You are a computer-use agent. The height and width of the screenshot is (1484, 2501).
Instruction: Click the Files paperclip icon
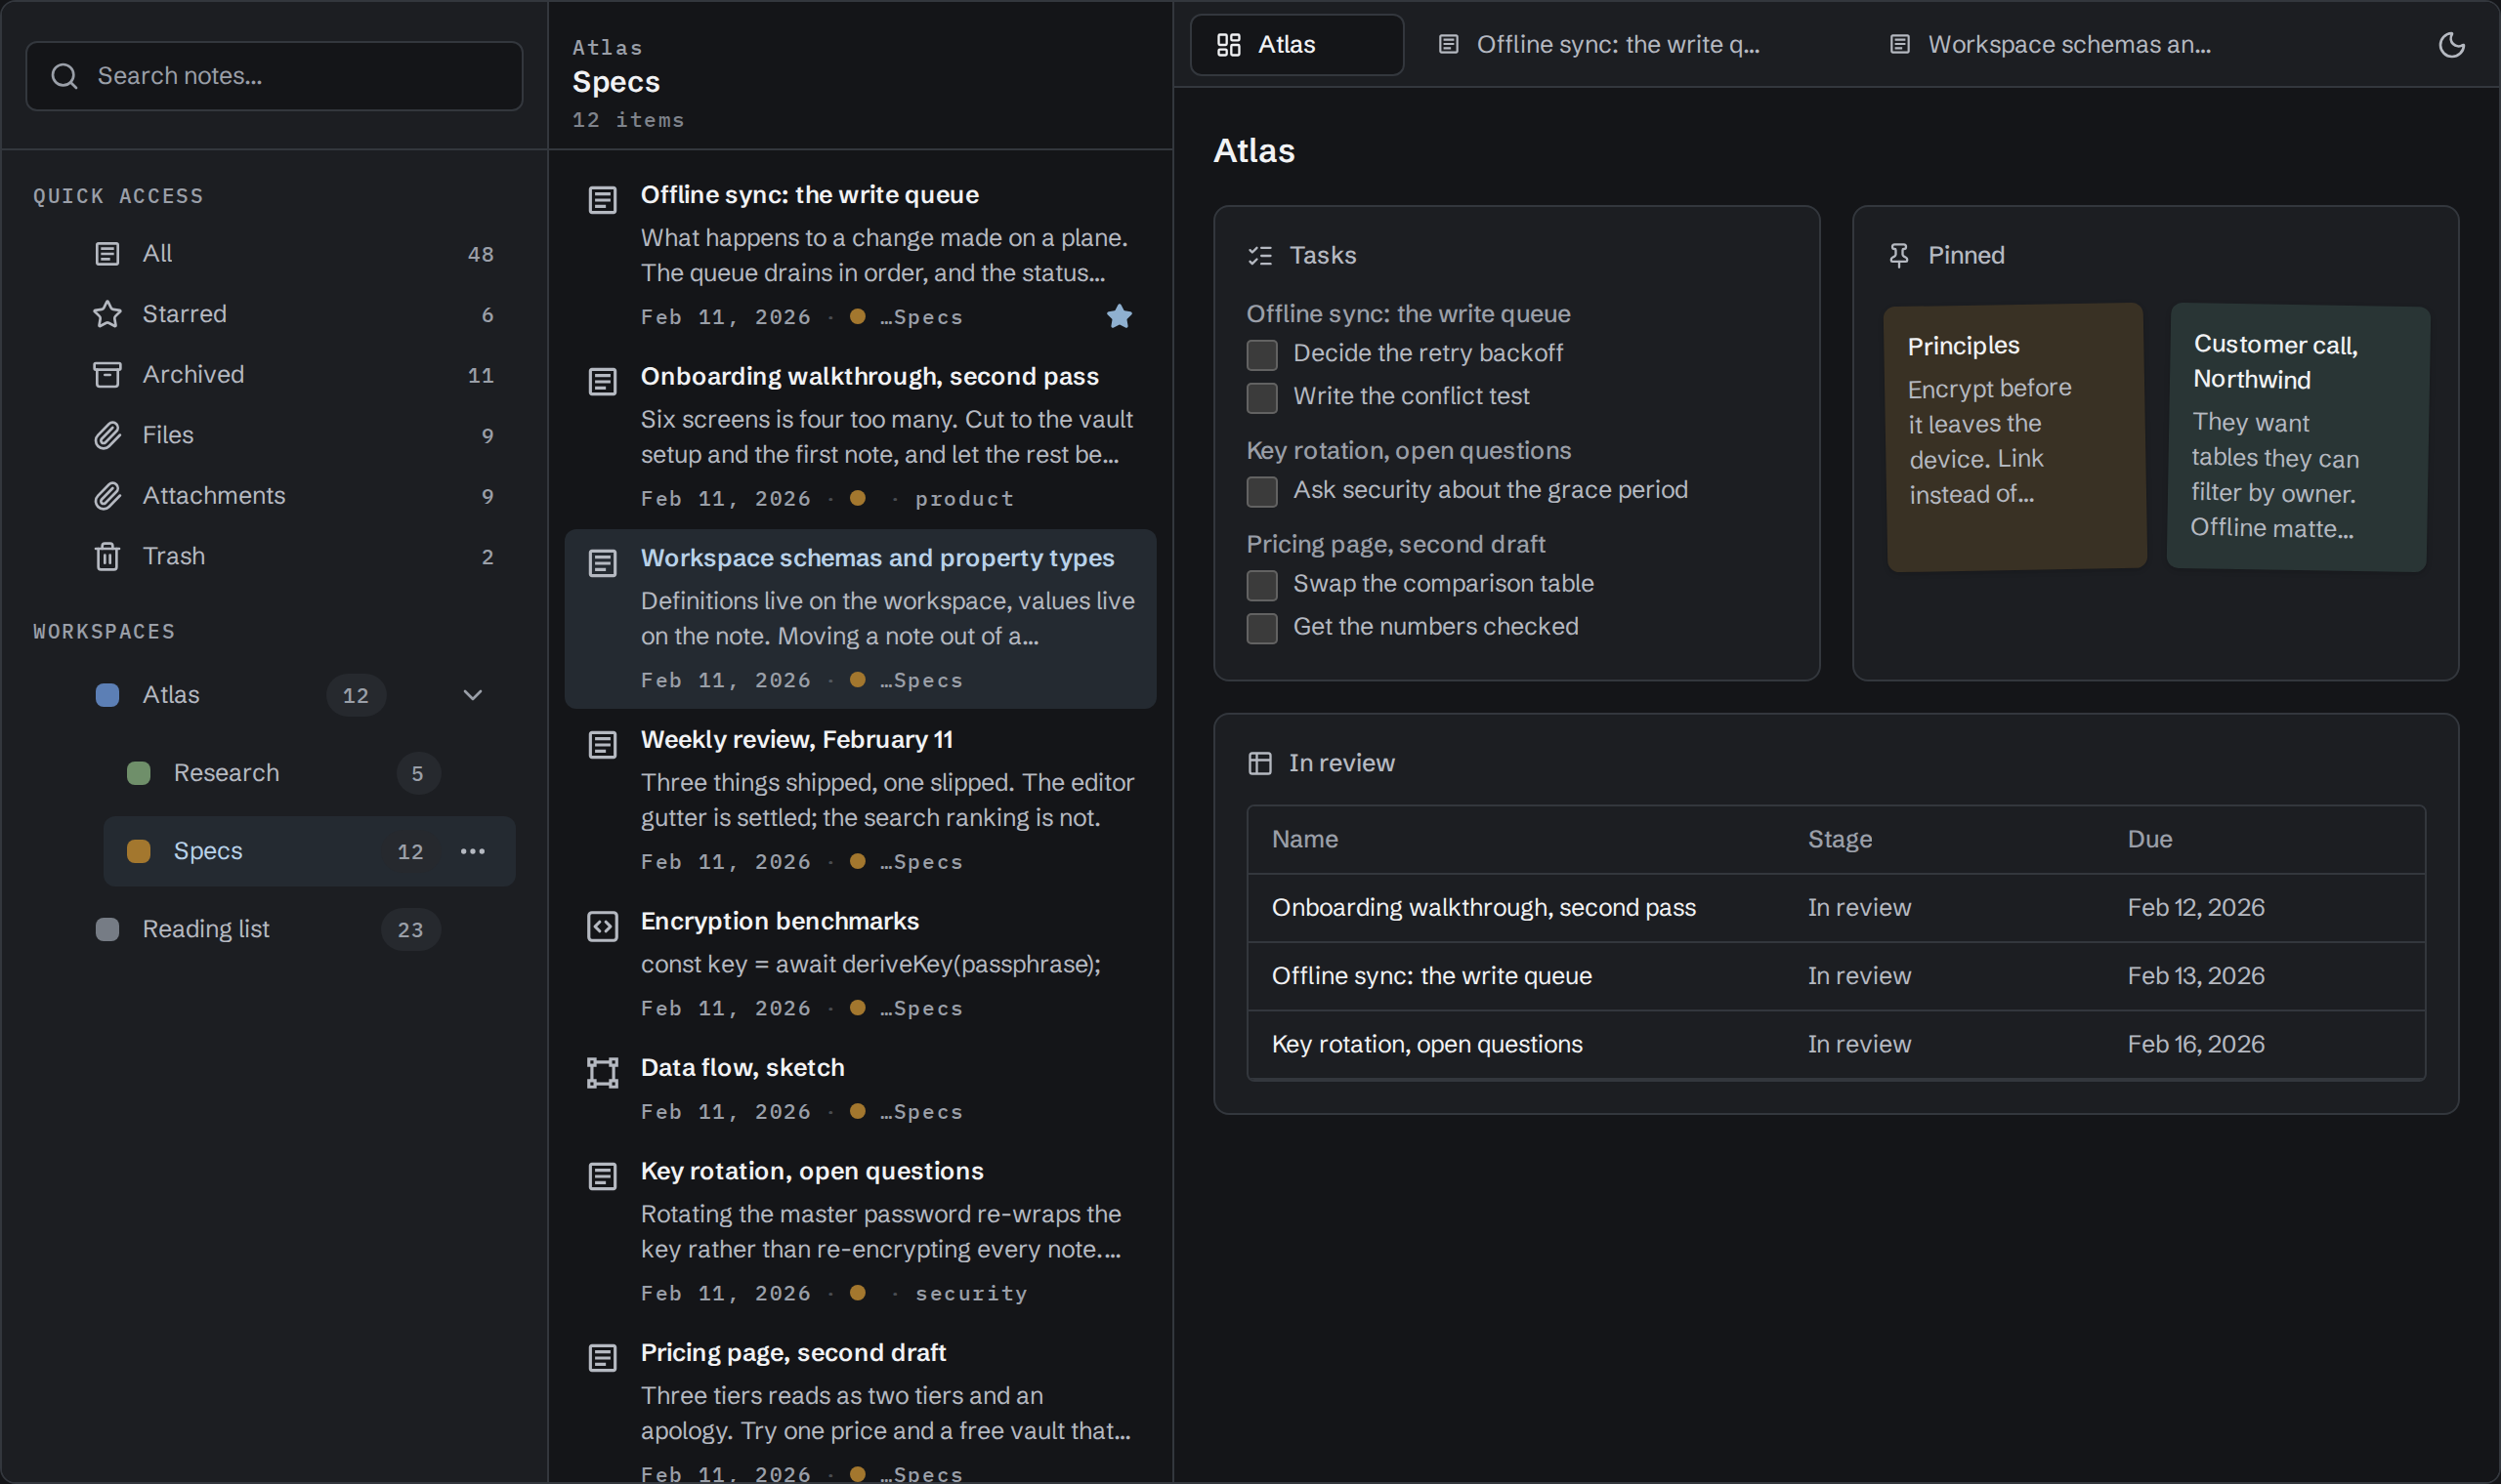[x=107, y=435]
